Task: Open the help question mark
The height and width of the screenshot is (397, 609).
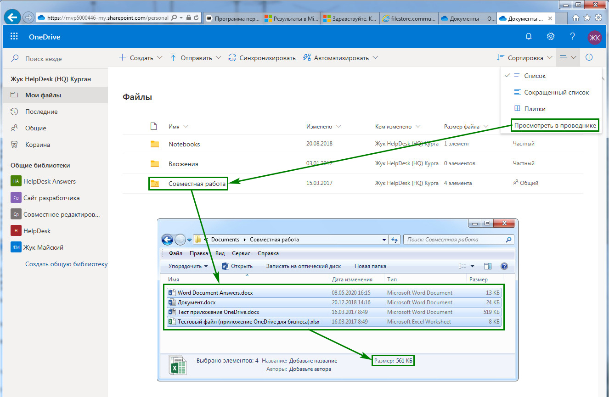Action: (572, 37)
